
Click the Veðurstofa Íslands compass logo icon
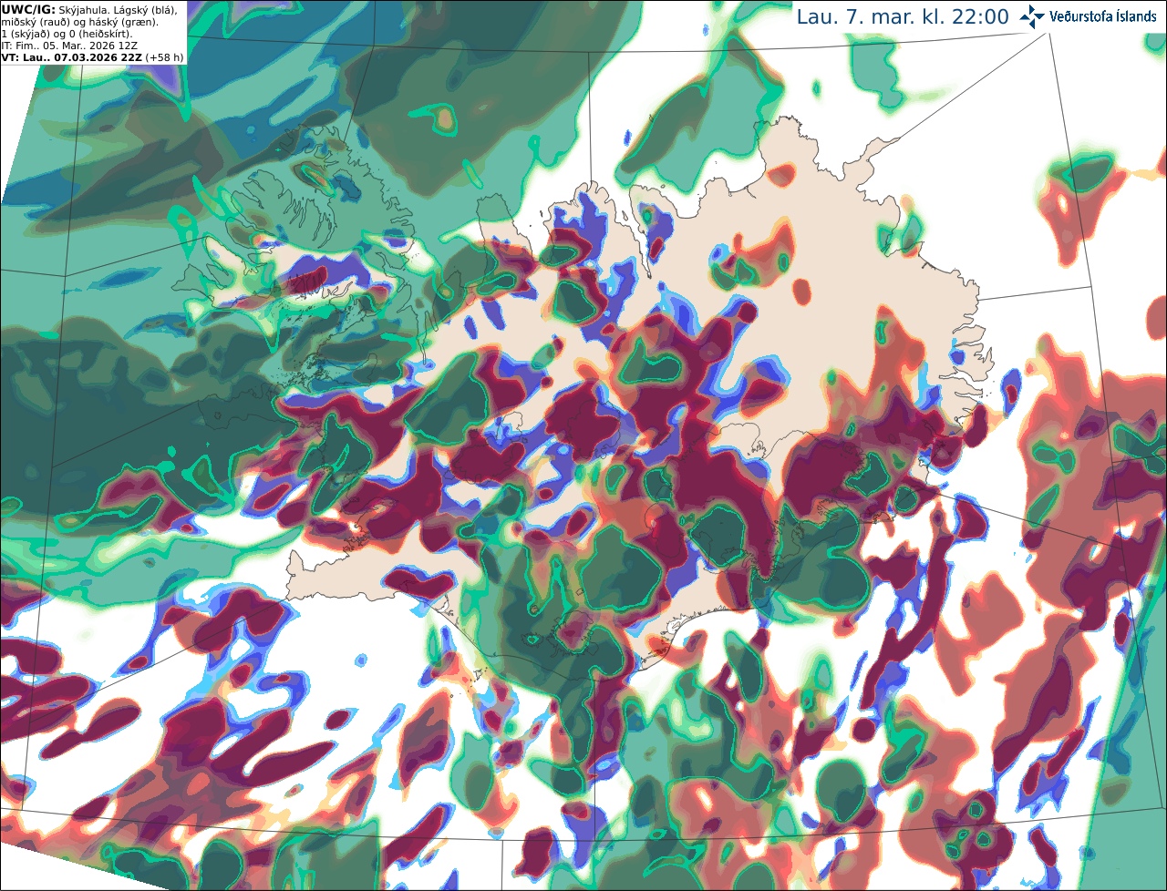click(1032, 16)
